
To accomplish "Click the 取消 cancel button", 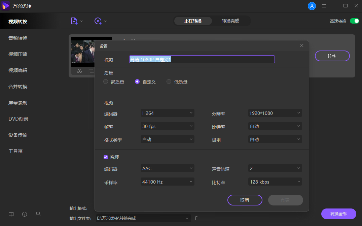I will point(245,200).
